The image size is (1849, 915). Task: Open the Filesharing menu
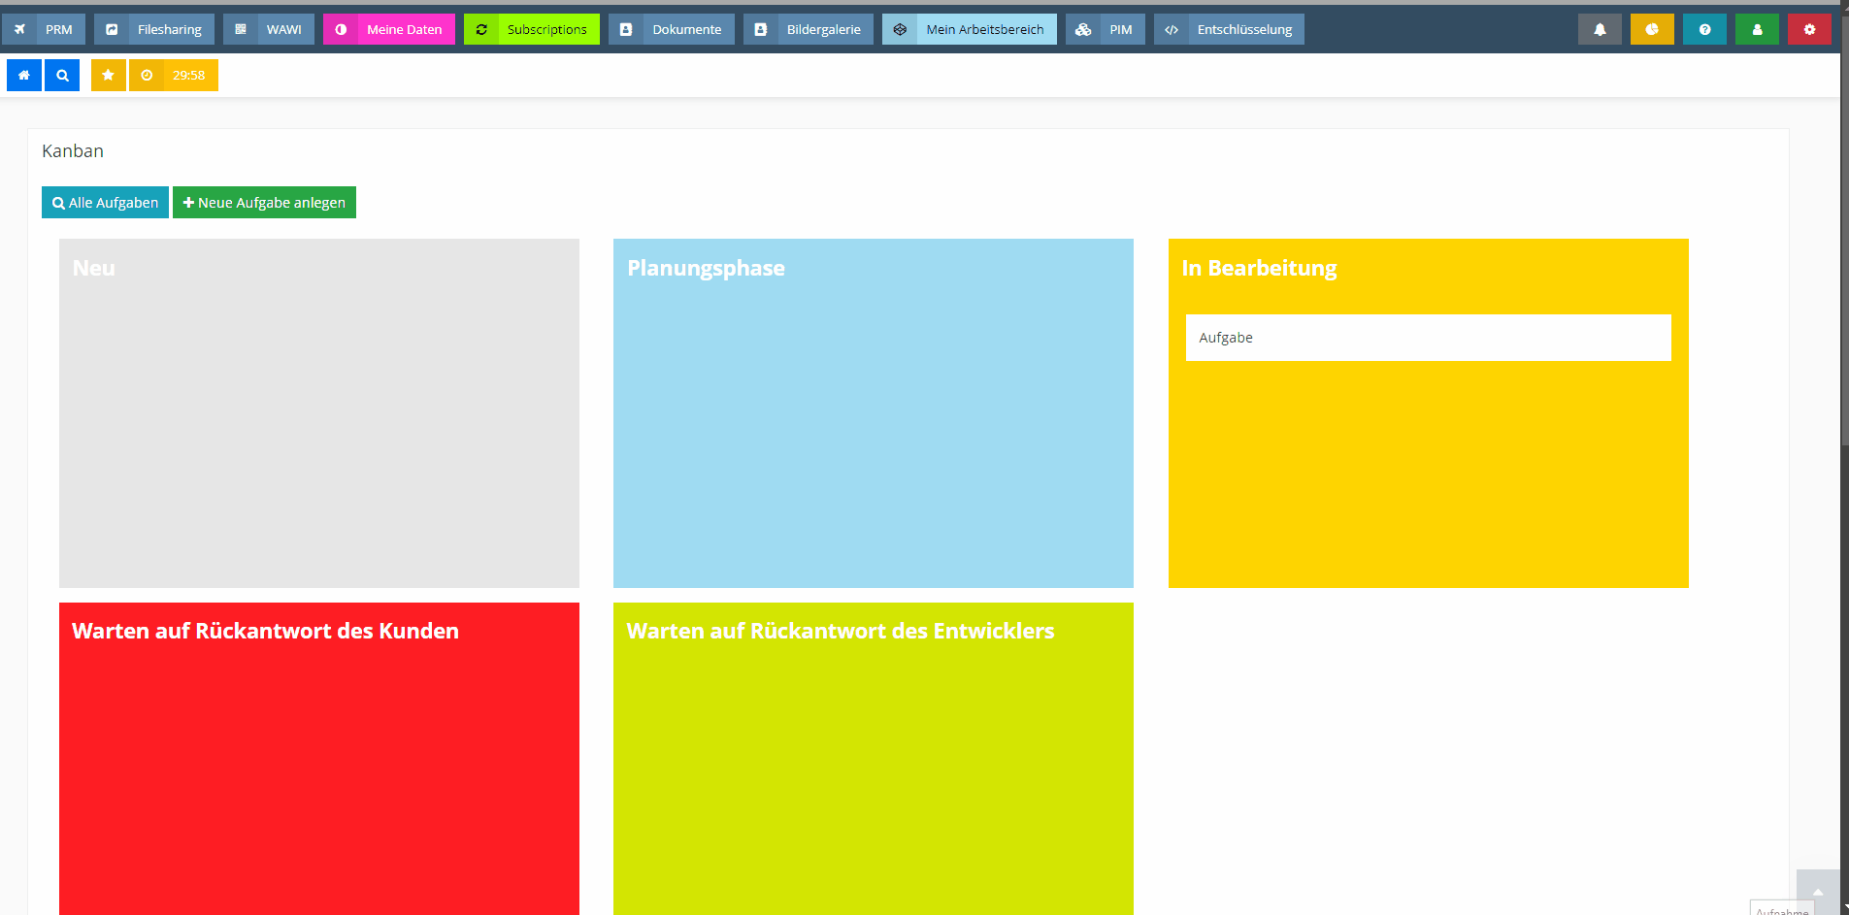click(154, 30)
